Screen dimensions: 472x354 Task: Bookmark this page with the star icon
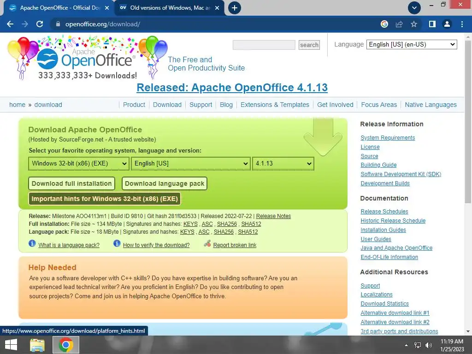point(414,24)
